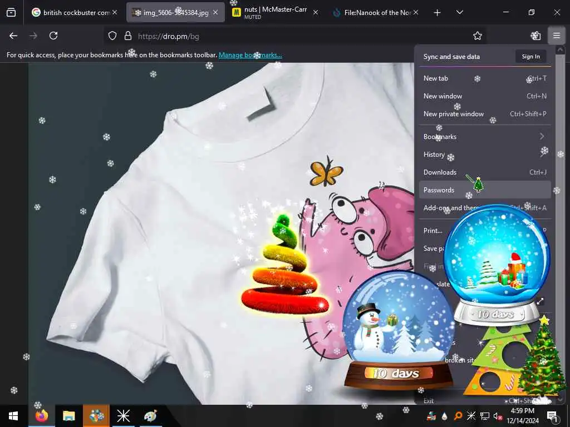This screenshot has height=427, width=570.
Task: Expand the Bookmarks submenu
Action: pos(485,137)
